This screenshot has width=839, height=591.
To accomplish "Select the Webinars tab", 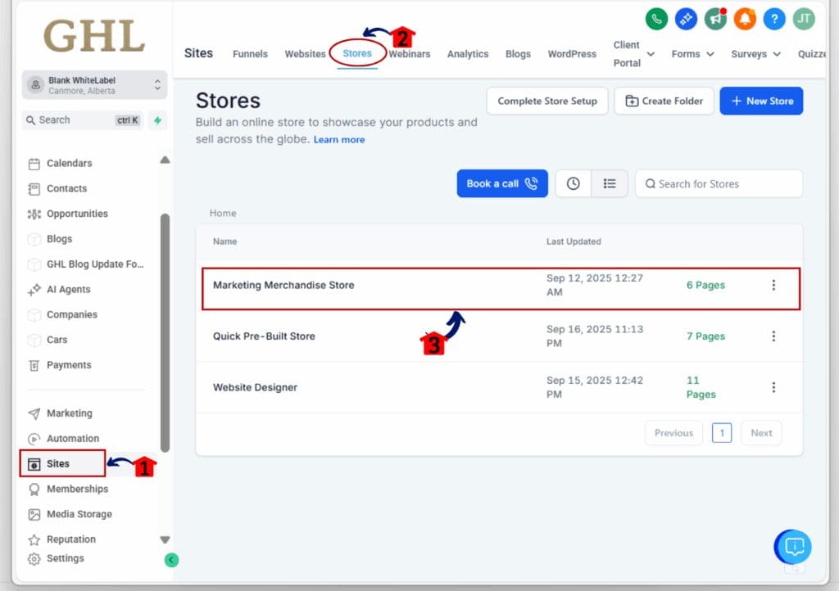I will click(x=410, y=54).
